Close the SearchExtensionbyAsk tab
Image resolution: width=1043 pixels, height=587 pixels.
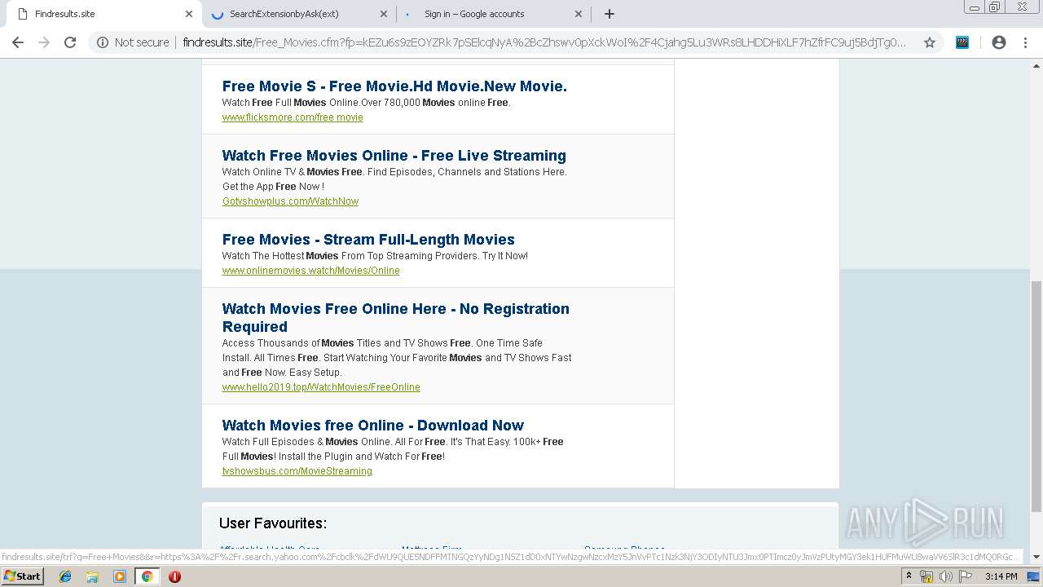coord(385,14)
